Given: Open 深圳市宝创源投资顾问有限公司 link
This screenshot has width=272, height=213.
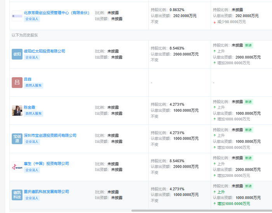Looking at the screenshot, I should point(50,135).
